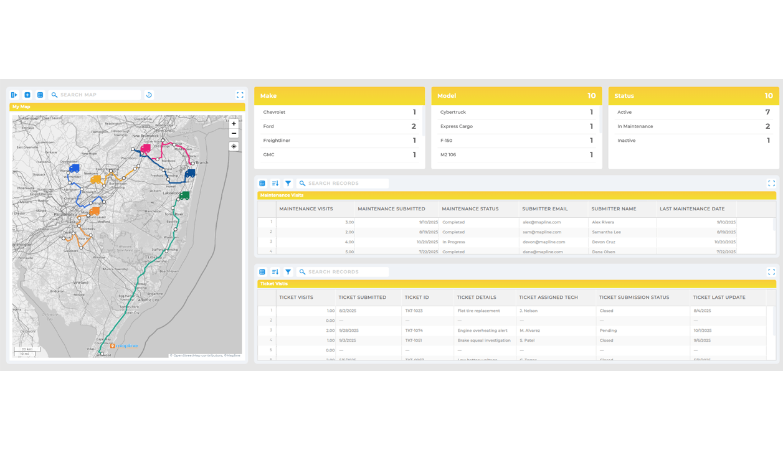Sort by Maintenance Status column header
783x450 pixels.
coord(470,209)
